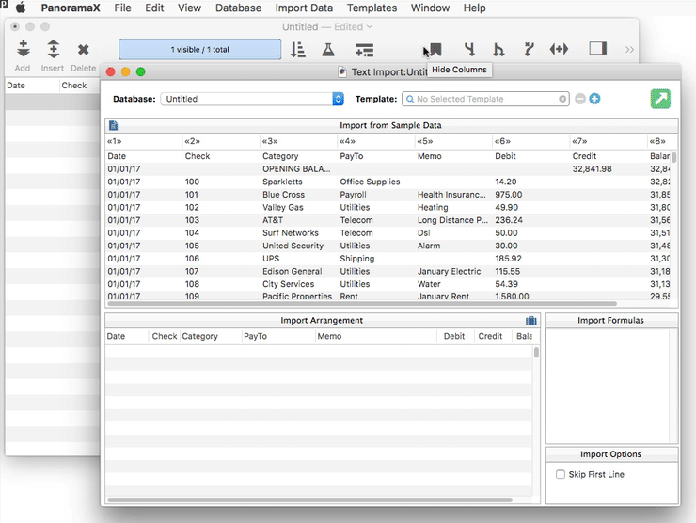Screen dimensions: 696x523
Task: Select the Long Distance P... memo cell
Action: tap(452, 220)
